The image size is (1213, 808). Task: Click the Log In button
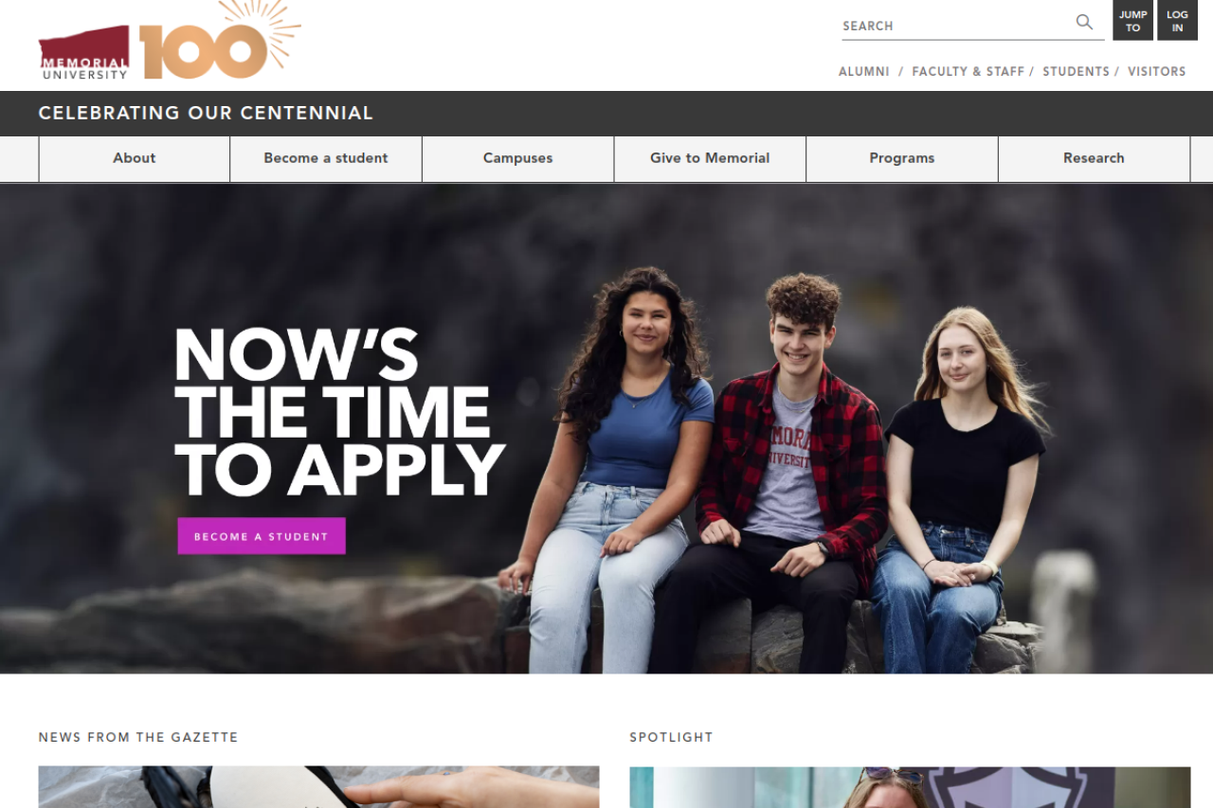tap(1177, 21)
